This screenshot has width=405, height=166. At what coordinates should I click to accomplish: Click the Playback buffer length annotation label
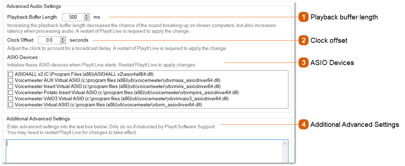344,17
